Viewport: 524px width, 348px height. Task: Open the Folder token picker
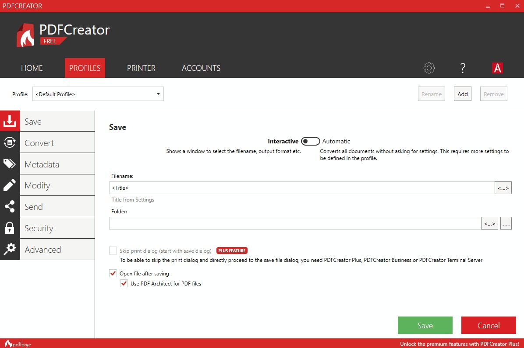tap(489, 223)
